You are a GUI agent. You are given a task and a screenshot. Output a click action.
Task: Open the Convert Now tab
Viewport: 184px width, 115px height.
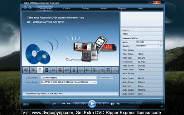pos(45,8)
